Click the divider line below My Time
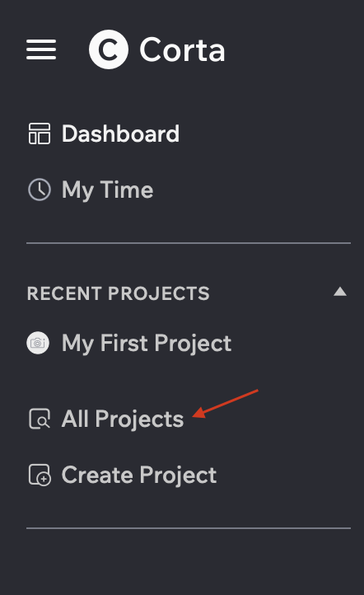This screenshot has height=595, width=364. 189,243
